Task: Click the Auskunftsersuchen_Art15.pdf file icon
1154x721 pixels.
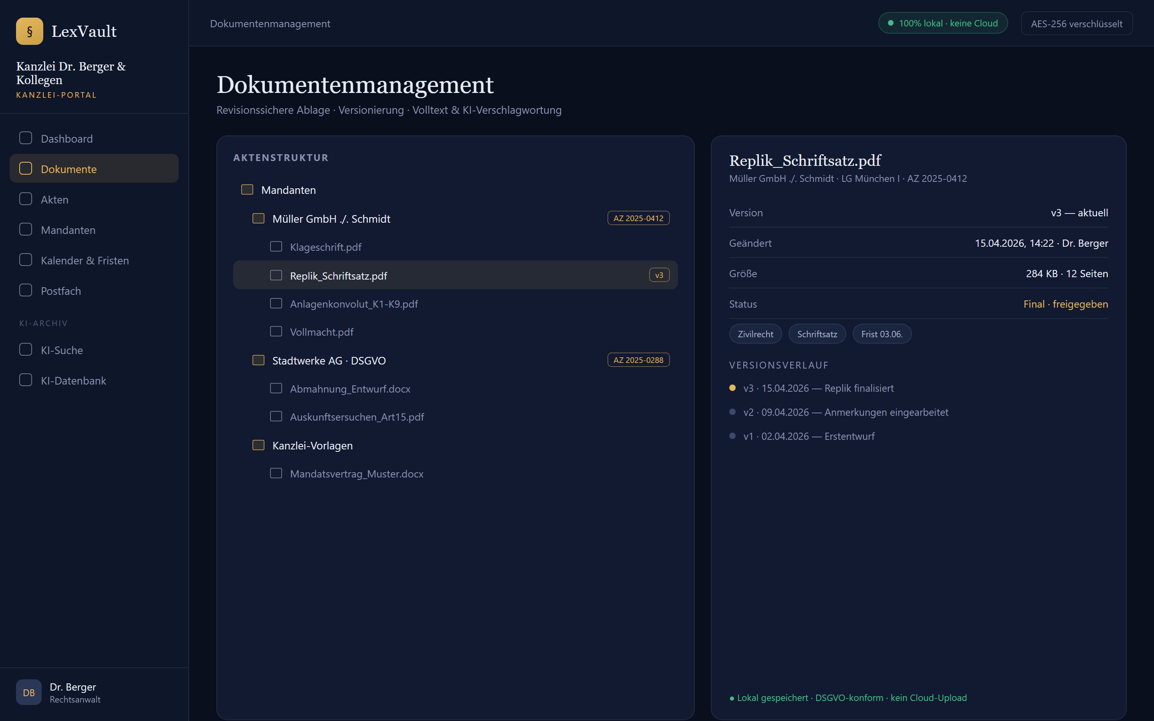Action: pos(276,416)
